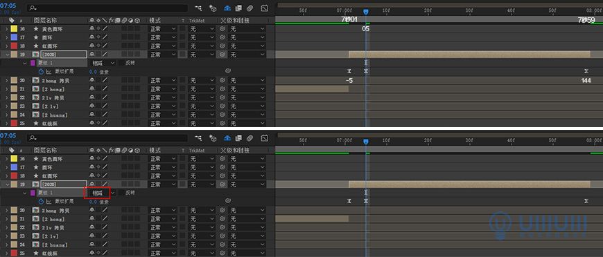Screen dimensions: 603x257
Task: Toggle hide shy layers icon in lower panel
Action: point(227,137)
